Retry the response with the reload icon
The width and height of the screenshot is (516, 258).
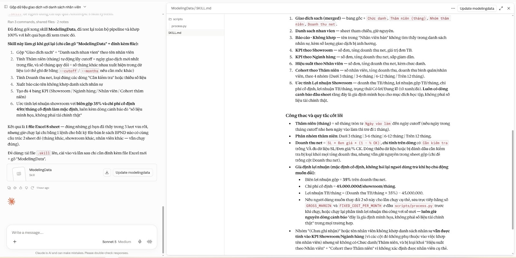tap(32, 188)
